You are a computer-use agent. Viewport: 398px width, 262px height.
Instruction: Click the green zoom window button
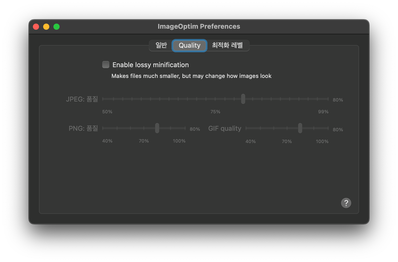point(56,27)
